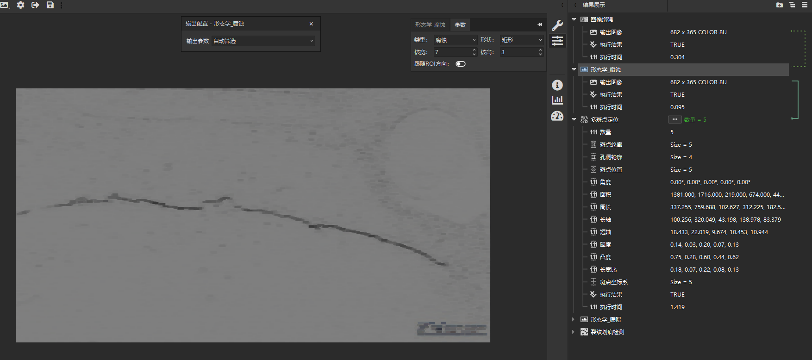812x360 pixels.
Task: Show the bar chart statistics icon
Action: [x=557, y=100]
